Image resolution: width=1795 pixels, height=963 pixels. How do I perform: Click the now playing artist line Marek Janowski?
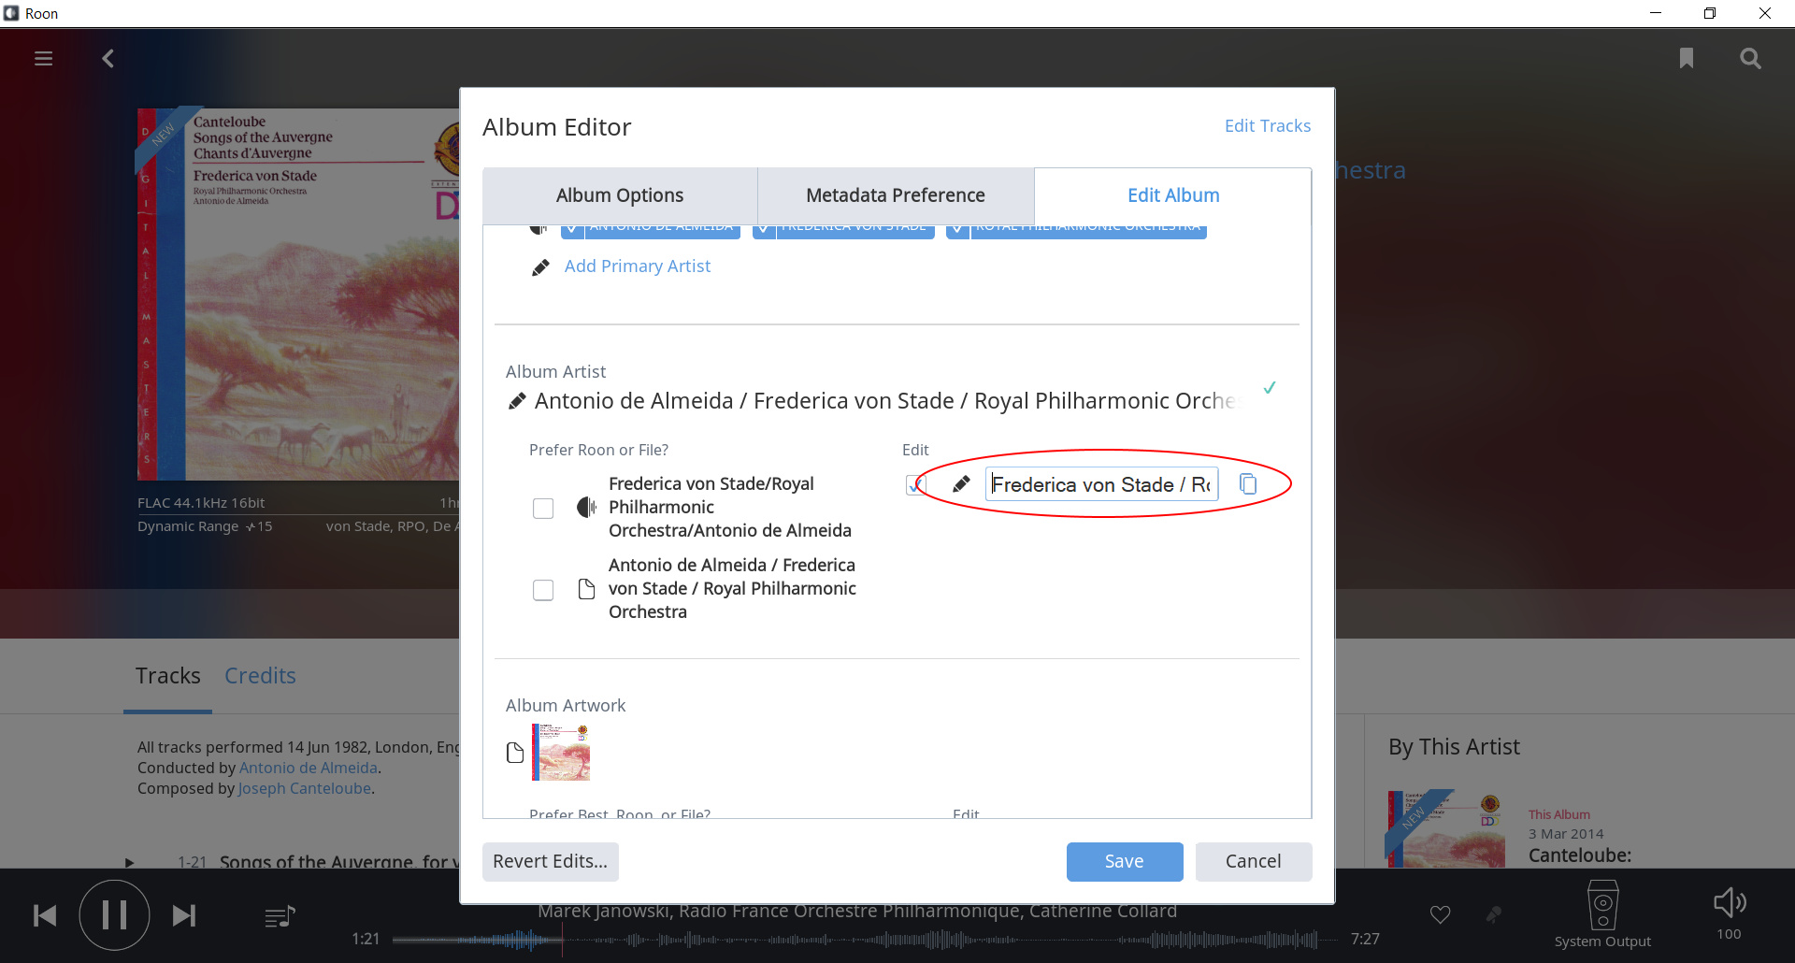tap(857, 911)
